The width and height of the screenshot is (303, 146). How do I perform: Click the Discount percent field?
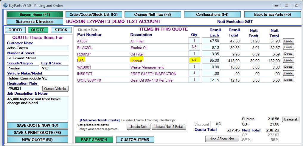pos(214,124)
